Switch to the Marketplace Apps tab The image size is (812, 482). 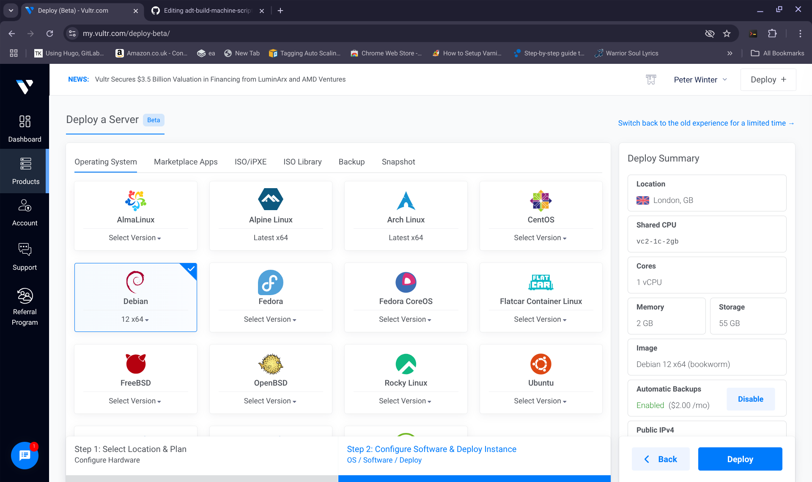186,162
